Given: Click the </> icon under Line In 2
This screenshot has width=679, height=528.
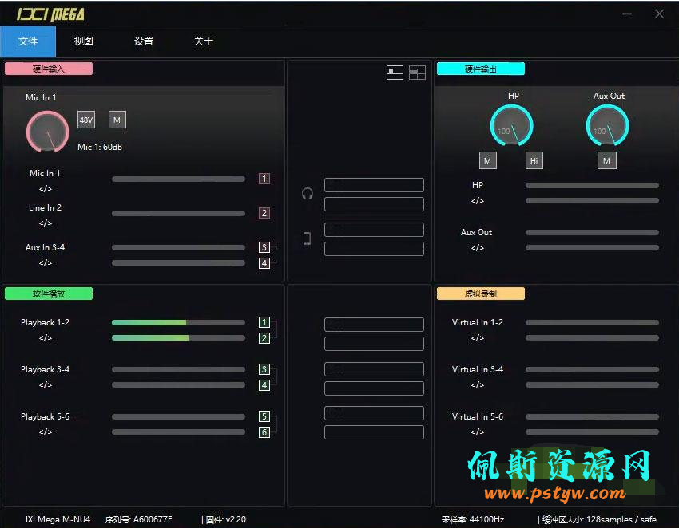Looking at the screenshot, I should (46, 223).
